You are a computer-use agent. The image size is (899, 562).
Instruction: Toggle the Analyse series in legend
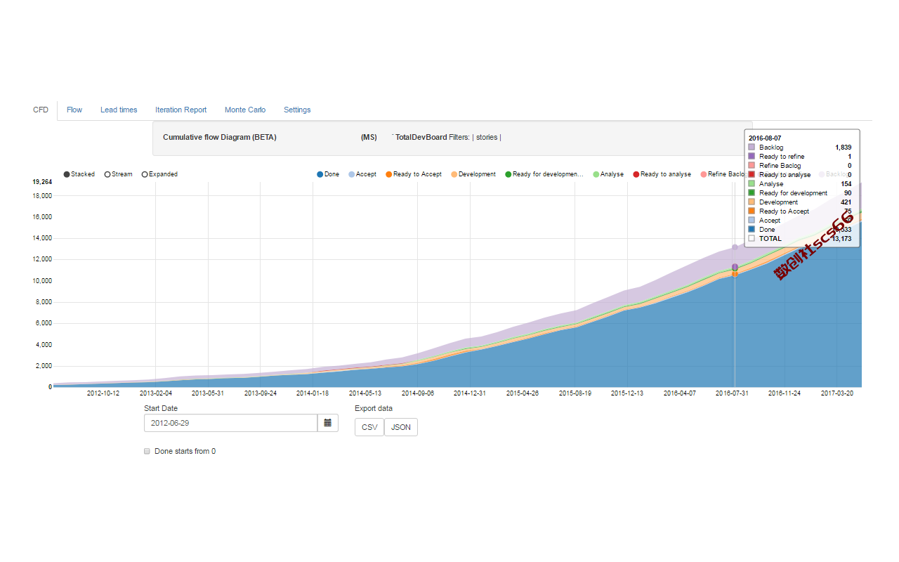(608, 174)
